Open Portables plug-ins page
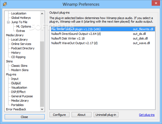This screenshot has height=124, width=162. point(17,105)
